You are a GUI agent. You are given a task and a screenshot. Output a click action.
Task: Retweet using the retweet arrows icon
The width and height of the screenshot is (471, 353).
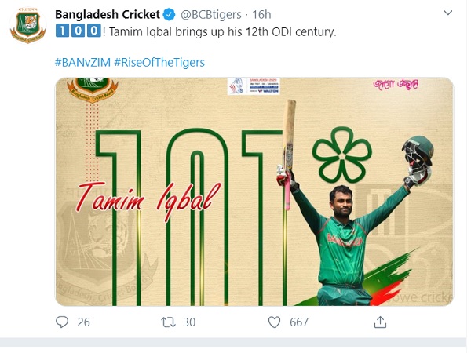tap(167, 322)
